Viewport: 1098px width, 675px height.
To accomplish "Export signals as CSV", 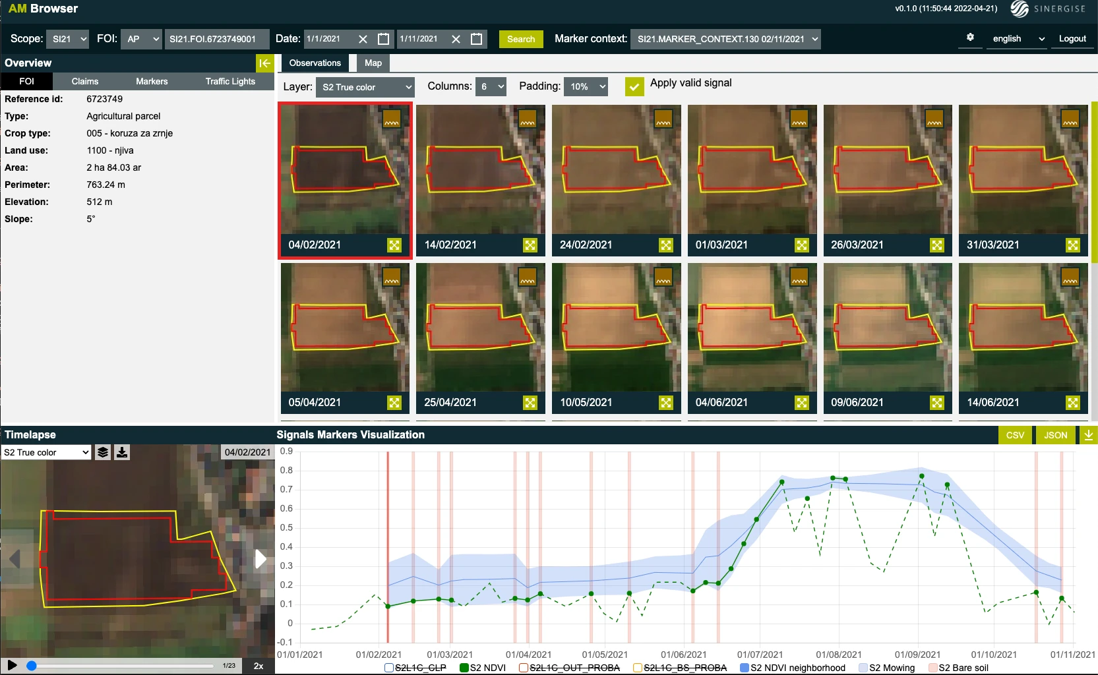I will 1015,435.
